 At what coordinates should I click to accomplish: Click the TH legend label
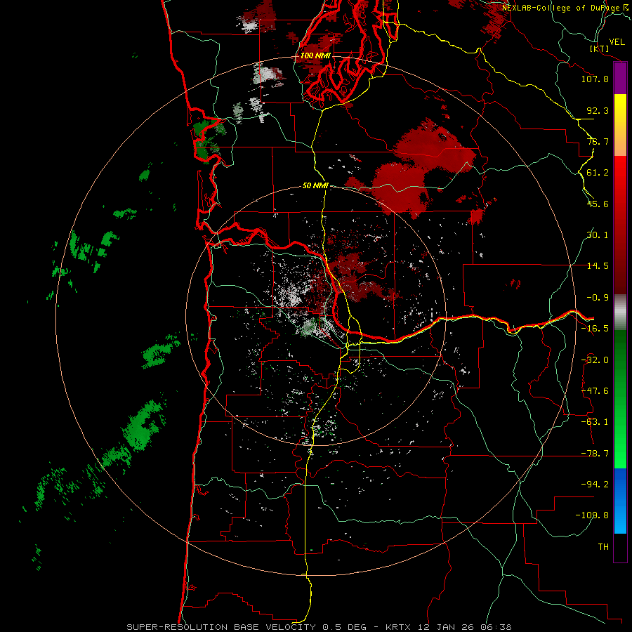pos(603,547)
